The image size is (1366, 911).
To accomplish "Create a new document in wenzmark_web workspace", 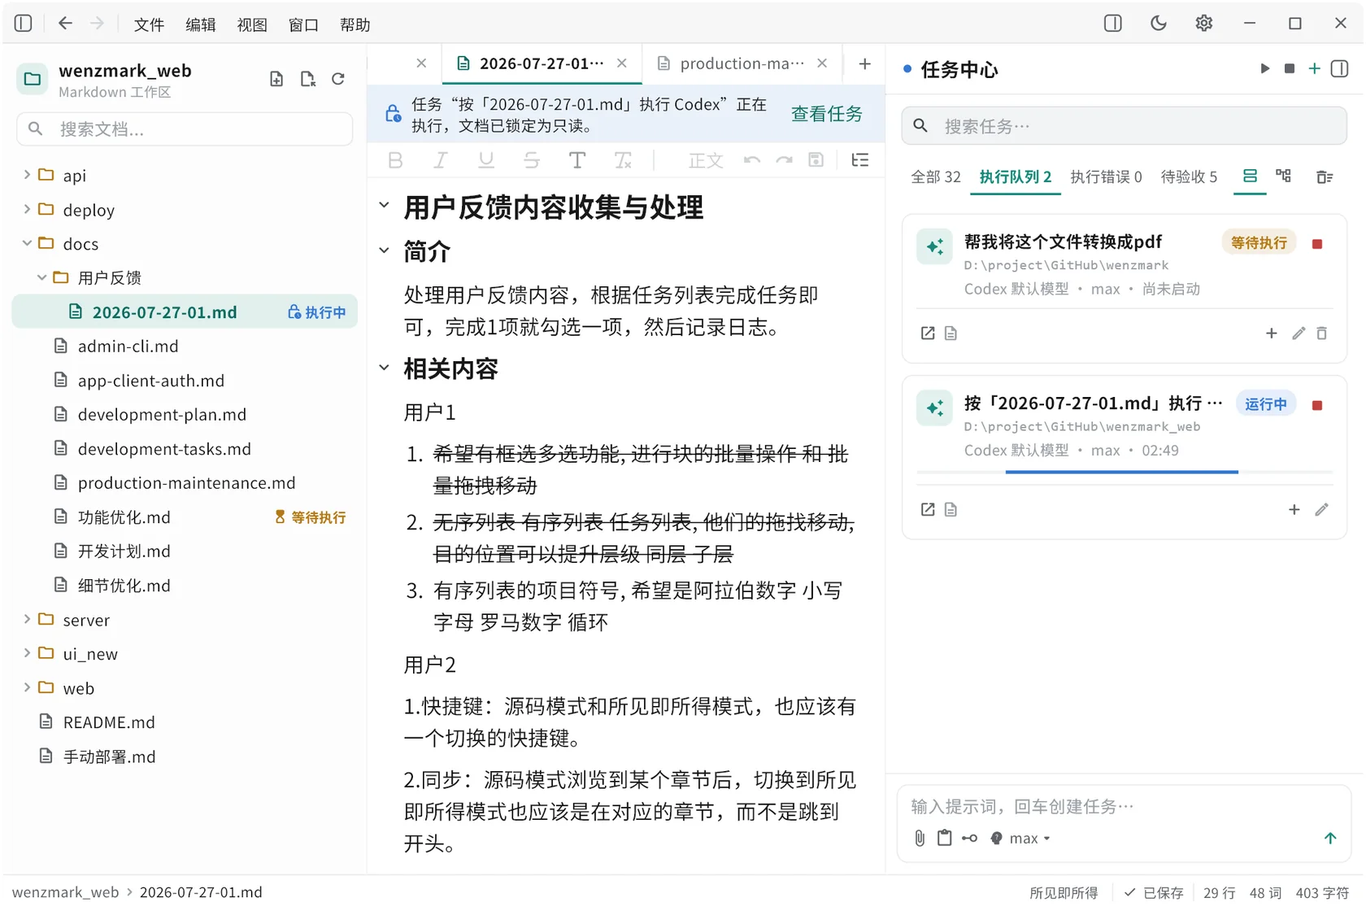I will pos(276,79).
